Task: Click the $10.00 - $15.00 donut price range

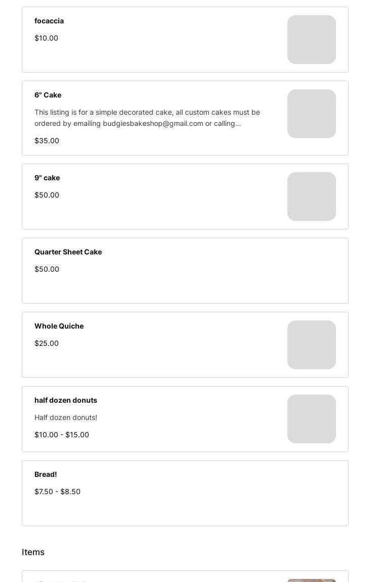Action: (62, 435)
